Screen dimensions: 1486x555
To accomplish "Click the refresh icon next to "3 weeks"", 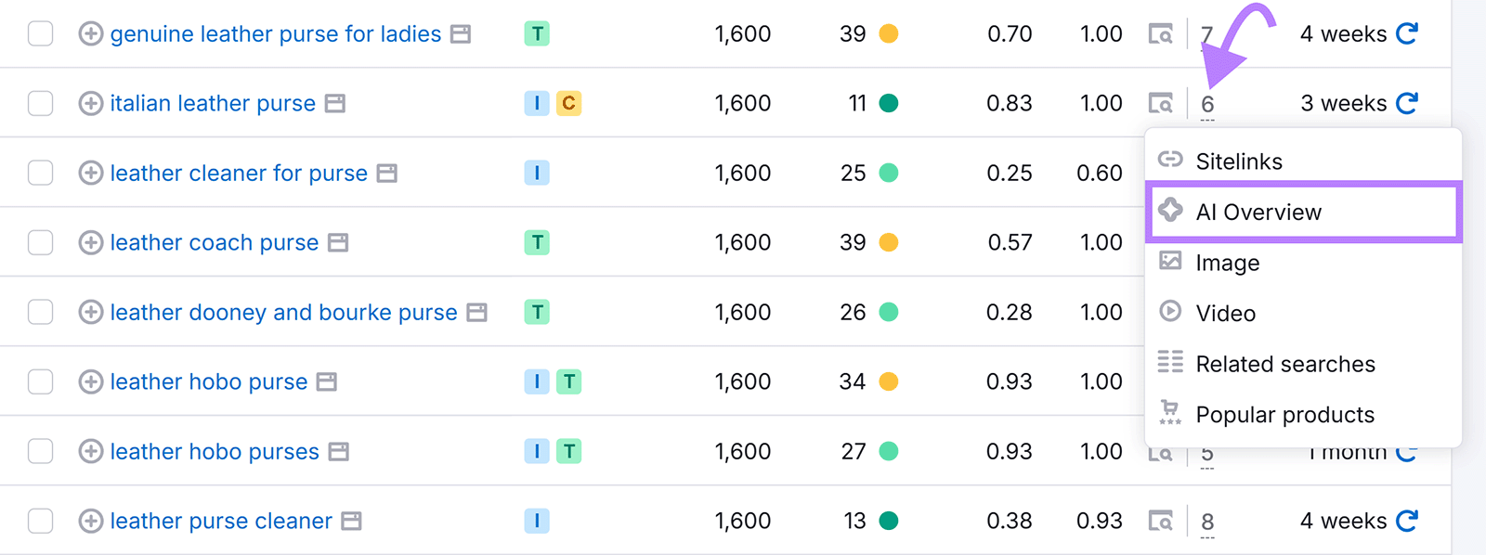I will pos(1408,103).
